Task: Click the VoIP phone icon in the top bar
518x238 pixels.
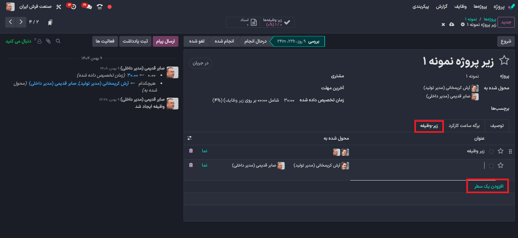Action: 100,7
